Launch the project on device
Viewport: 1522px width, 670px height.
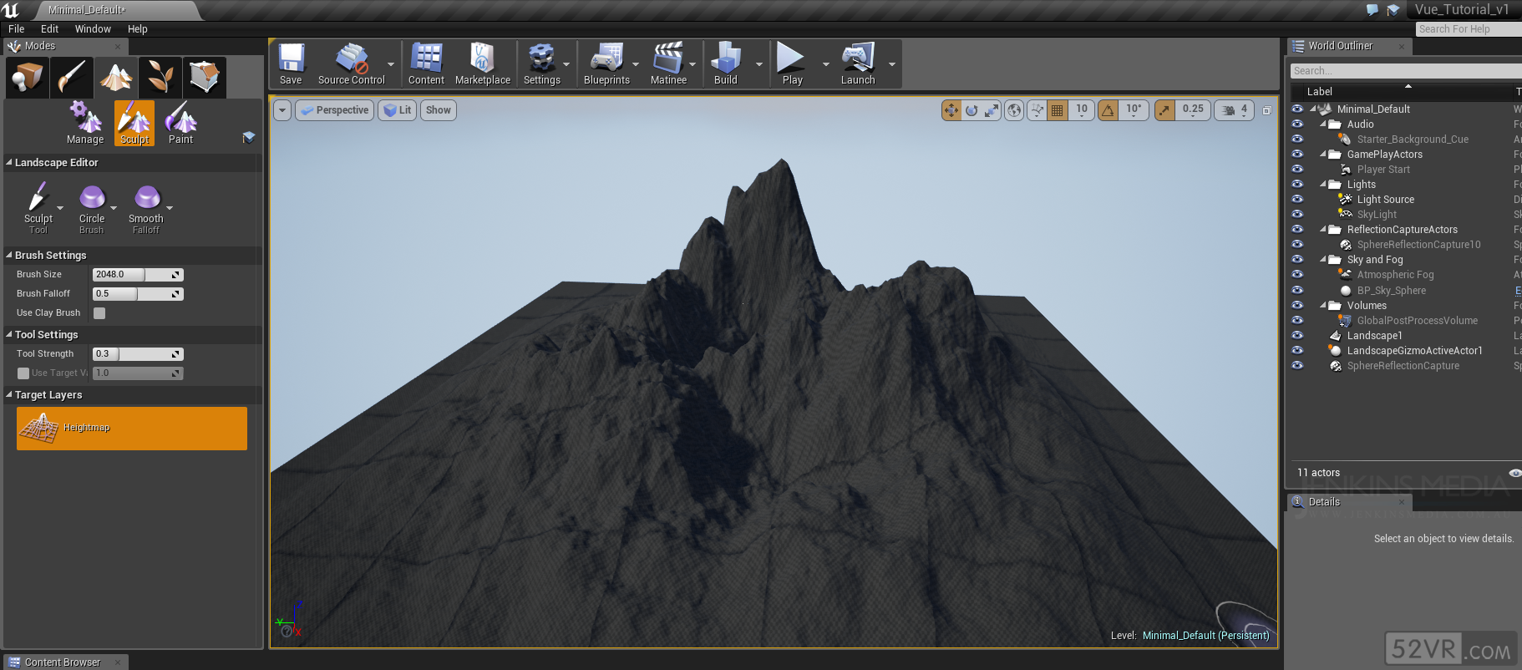coord(858,64)
